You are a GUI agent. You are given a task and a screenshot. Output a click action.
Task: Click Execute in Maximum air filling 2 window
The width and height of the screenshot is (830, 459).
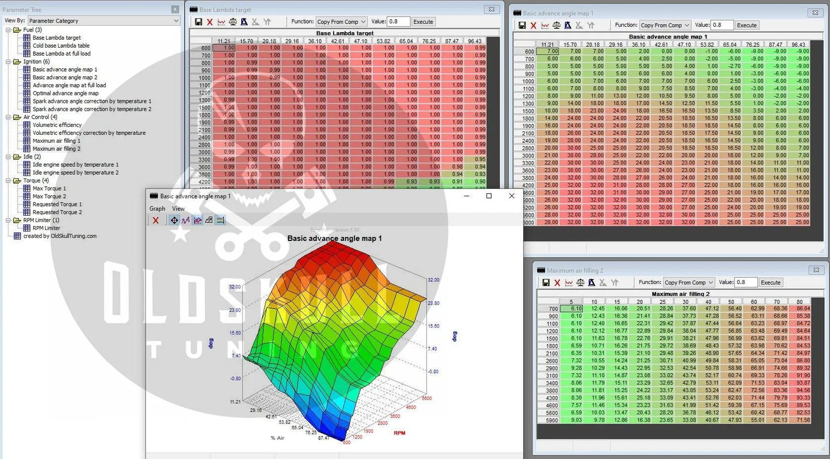770,283
